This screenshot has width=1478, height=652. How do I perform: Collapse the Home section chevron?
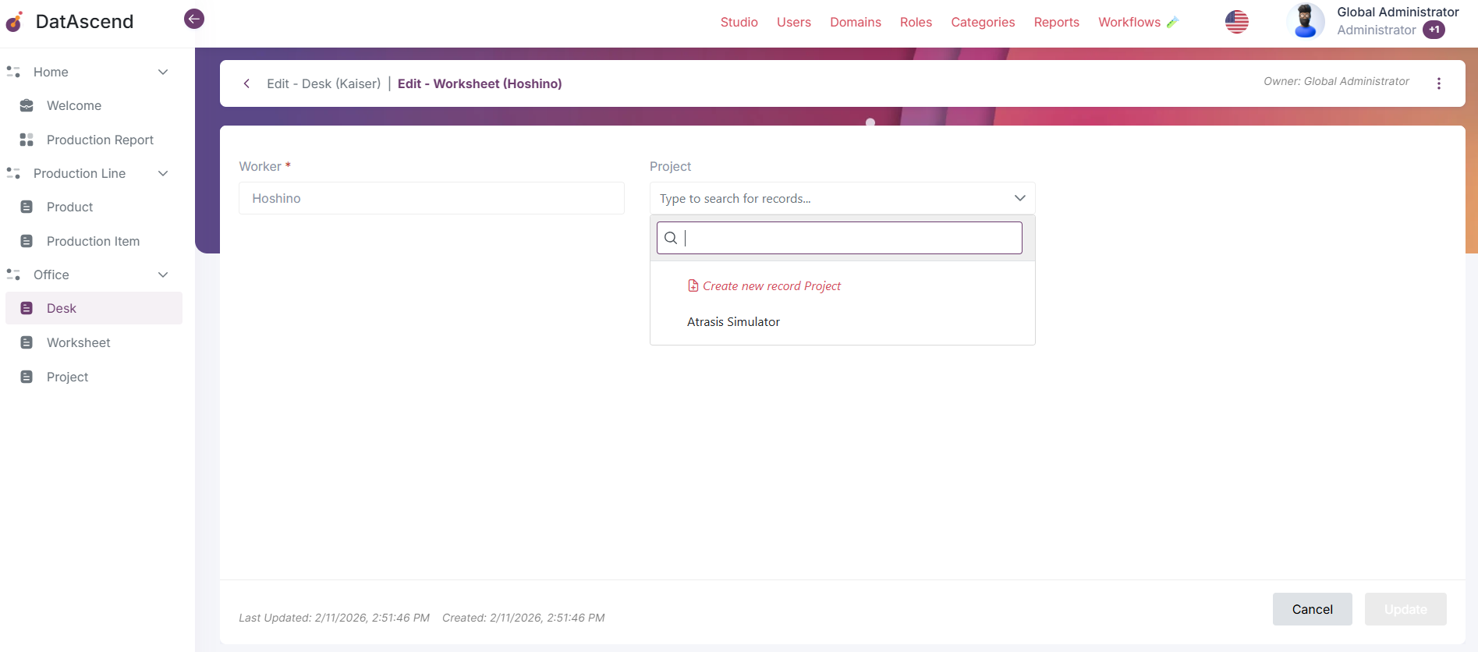[x=163, y=72]
